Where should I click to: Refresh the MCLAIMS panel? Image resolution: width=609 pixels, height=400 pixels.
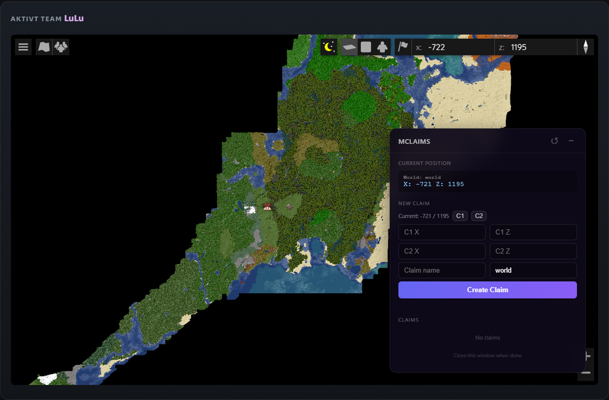[x=555, y=141]
